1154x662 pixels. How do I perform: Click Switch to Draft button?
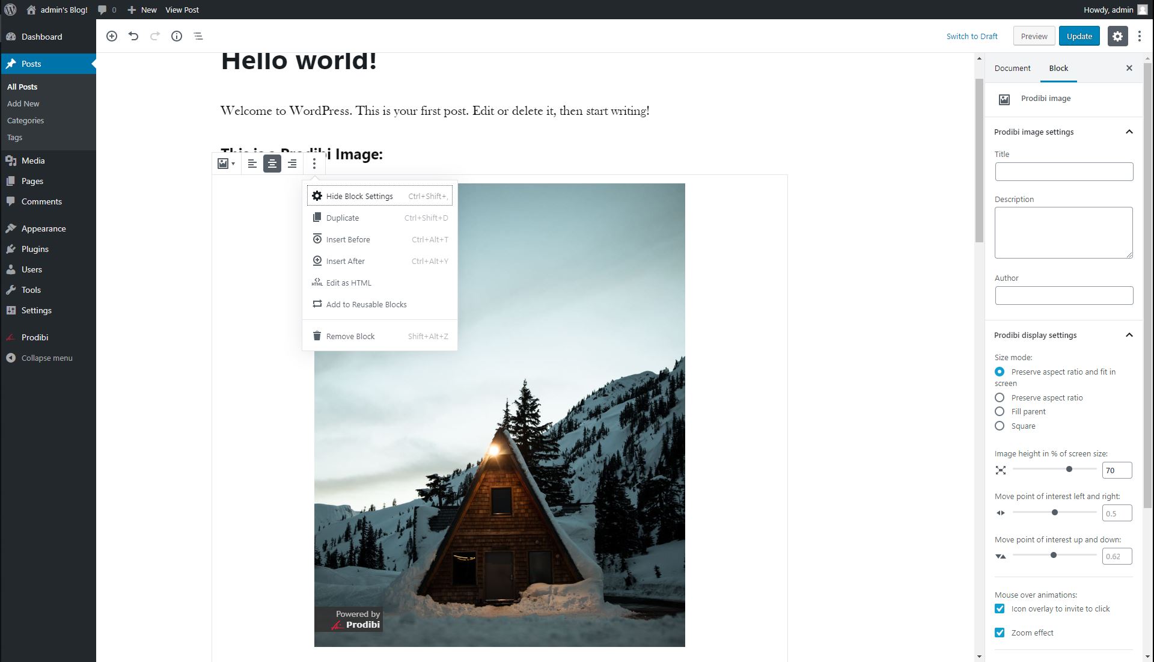pyautogui.click(x=972, y=35)
